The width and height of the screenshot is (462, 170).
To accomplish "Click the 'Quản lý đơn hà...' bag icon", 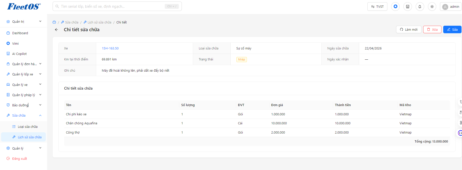I will coord(8,64).
